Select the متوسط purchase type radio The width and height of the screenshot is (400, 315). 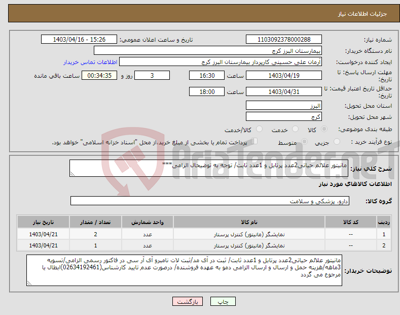click(x=304, y=142)
